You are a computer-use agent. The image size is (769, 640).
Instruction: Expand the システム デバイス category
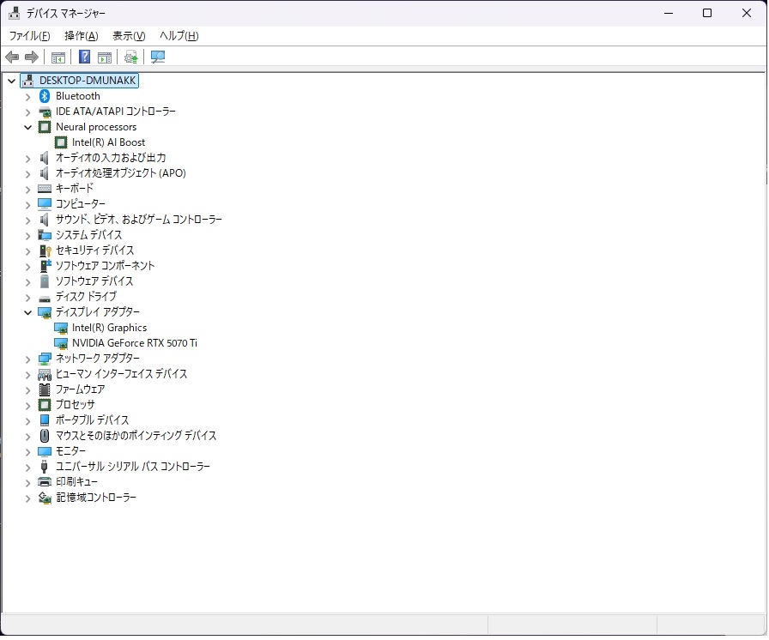(28, 236)
